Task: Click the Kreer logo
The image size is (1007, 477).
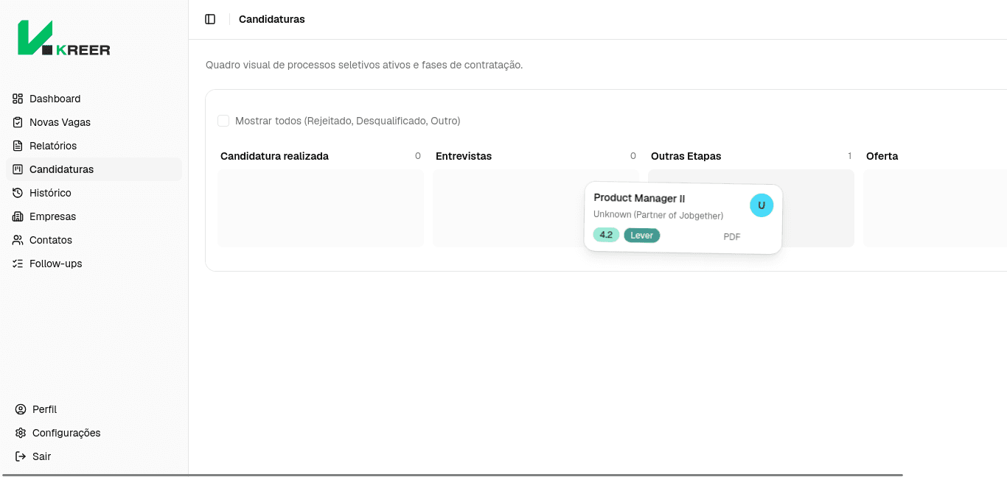Action: pos(64,38)
